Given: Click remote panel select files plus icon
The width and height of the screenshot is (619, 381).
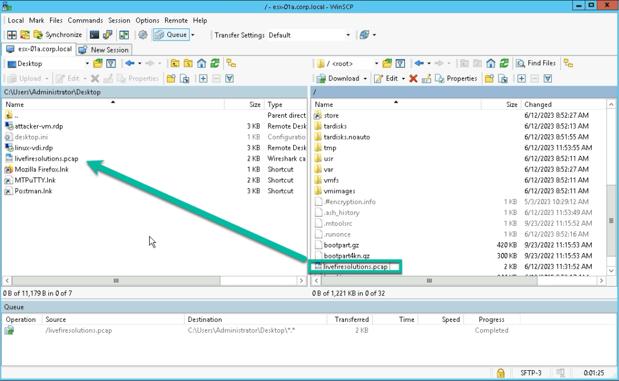Looking at the screenshot, I should [x=522, y=78].
